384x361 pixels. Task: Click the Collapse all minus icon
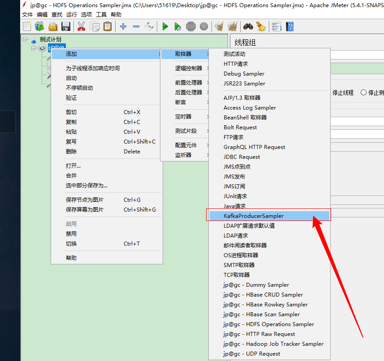pos(136,26)
